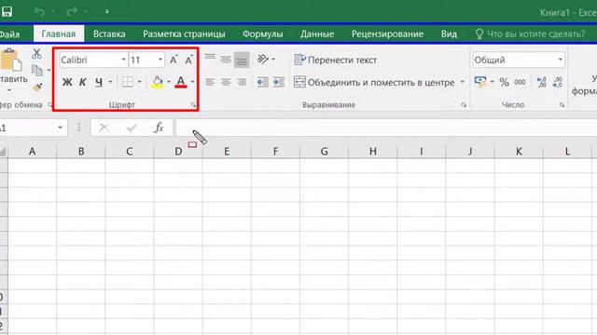The width and height of the screenshot is (597, 335).
Task: Open the Customize Quick Access Toolbar arrow
Action: pyautogui.click(x=107, y=12)
